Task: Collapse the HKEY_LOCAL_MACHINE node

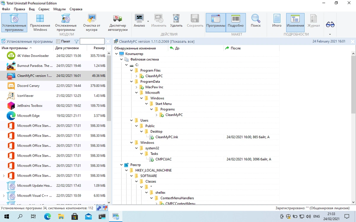Action: pyautogui.click(x=126, y=170)
